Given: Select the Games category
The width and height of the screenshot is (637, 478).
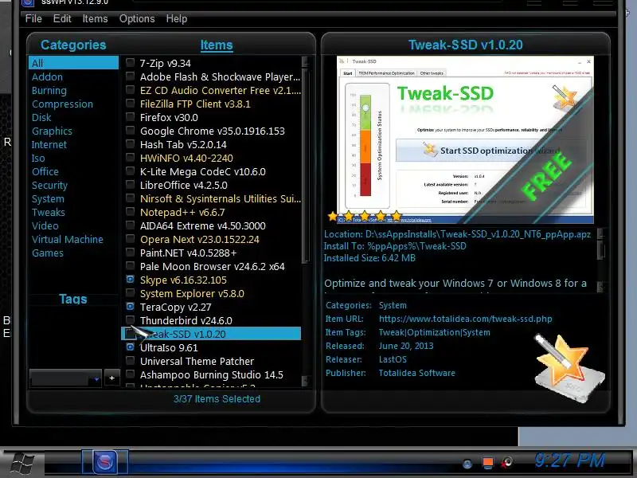Looking at the screenshot, I should pyautogui.click(x=48, y=253).
